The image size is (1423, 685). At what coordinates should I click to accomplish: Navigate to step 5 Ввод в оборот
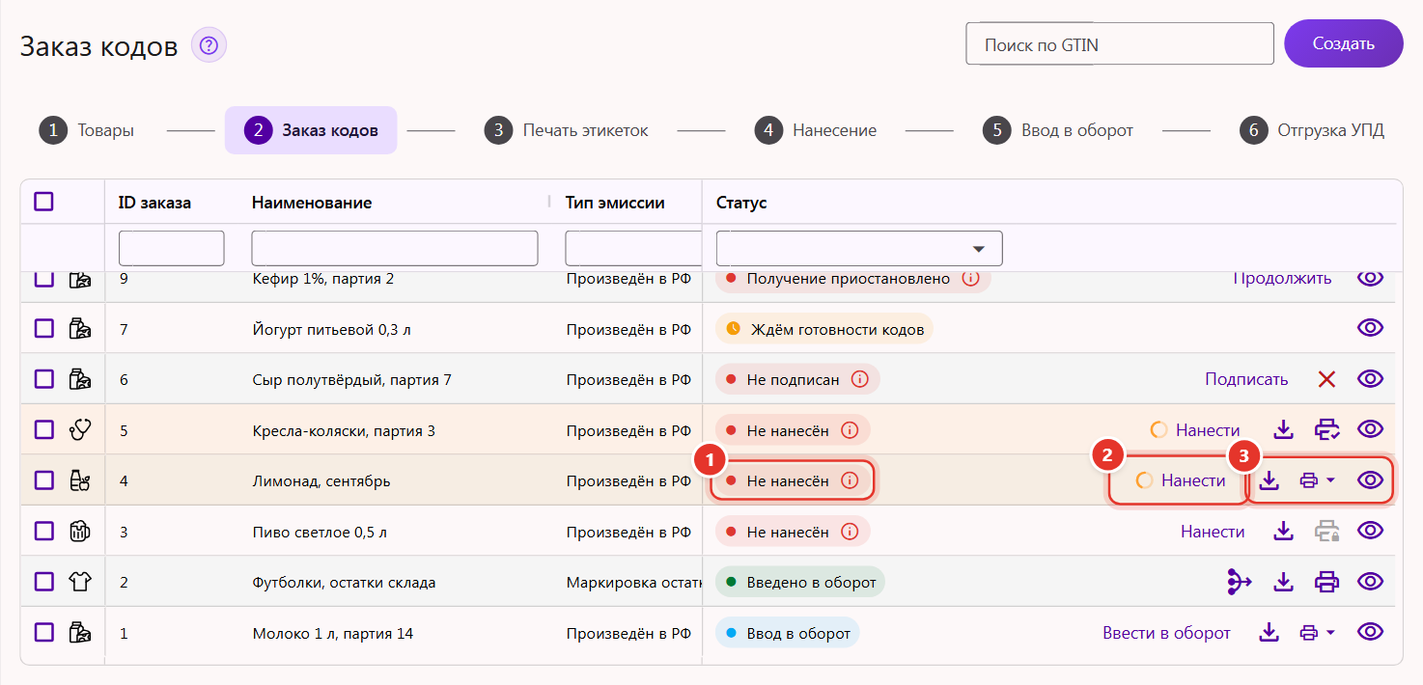tap(1058, 130)
